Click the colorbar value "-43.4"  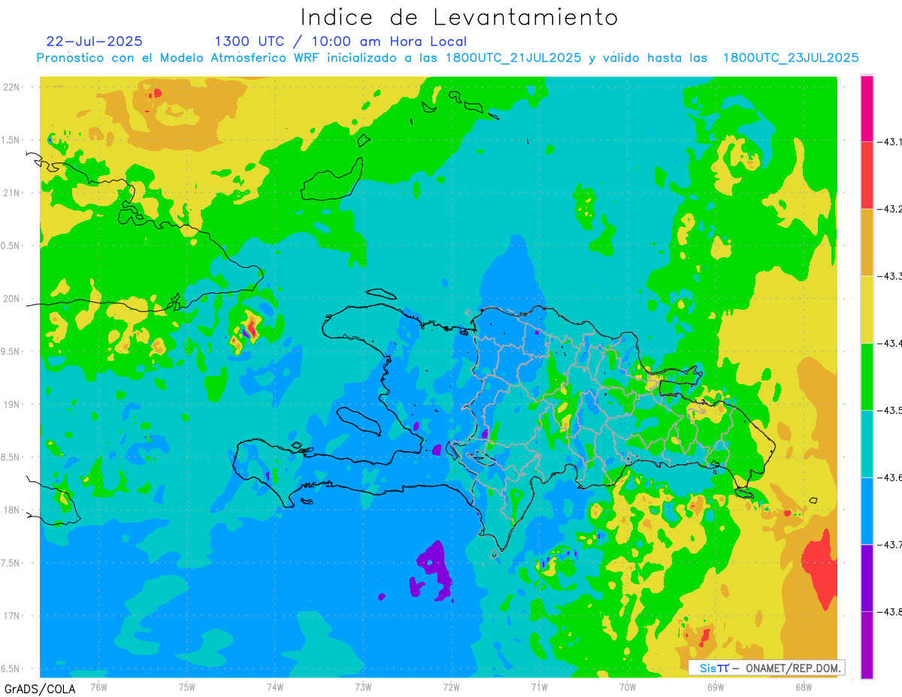point(890,343)
